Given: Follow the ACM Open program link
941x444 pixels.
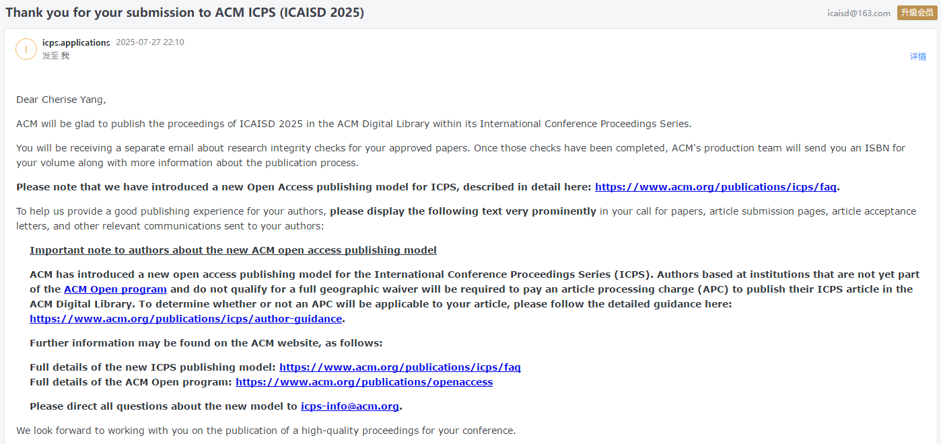Looking at the screenshot, I should [x=115, y=289].
